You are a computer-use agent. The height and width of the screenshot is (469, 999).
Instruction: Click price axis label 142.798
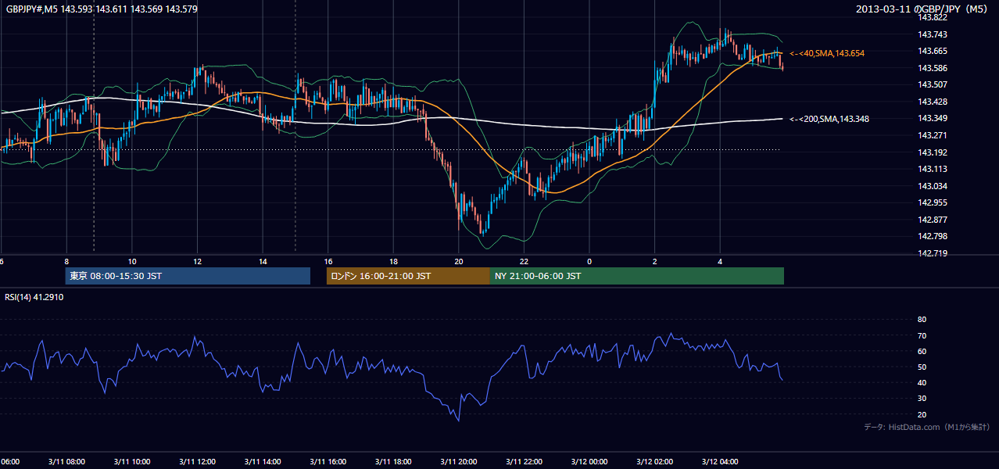click(x=933, y=236)
